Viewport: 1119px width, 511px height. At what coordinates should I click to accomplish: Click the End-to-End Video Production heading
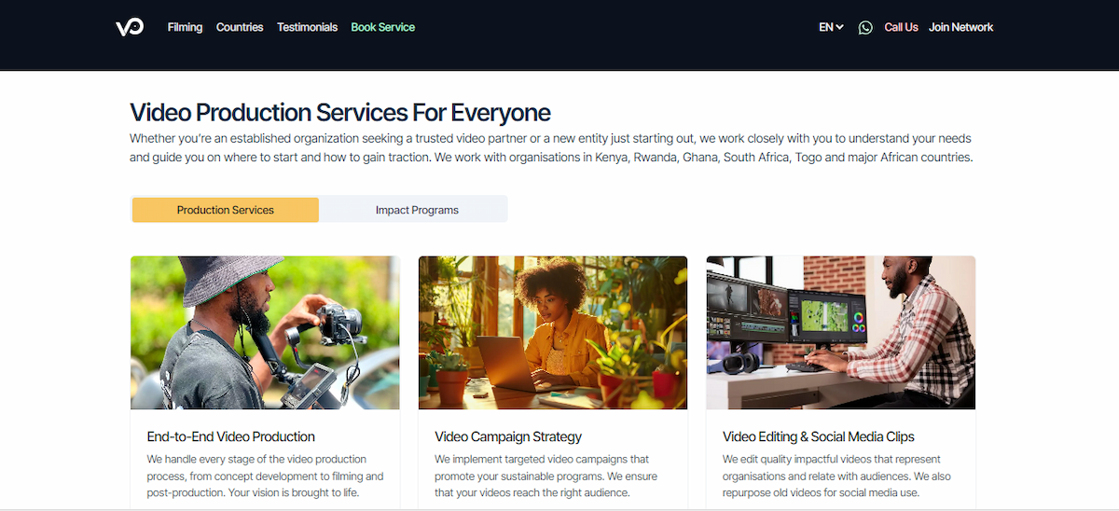point(231,436)
